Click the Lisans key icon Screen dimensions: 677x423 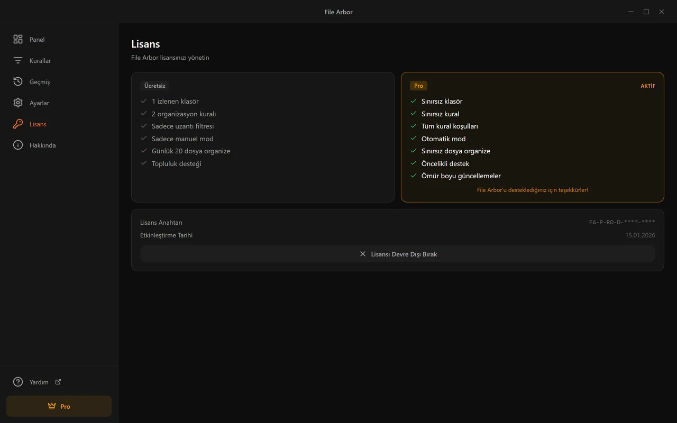tap(18, 124)
